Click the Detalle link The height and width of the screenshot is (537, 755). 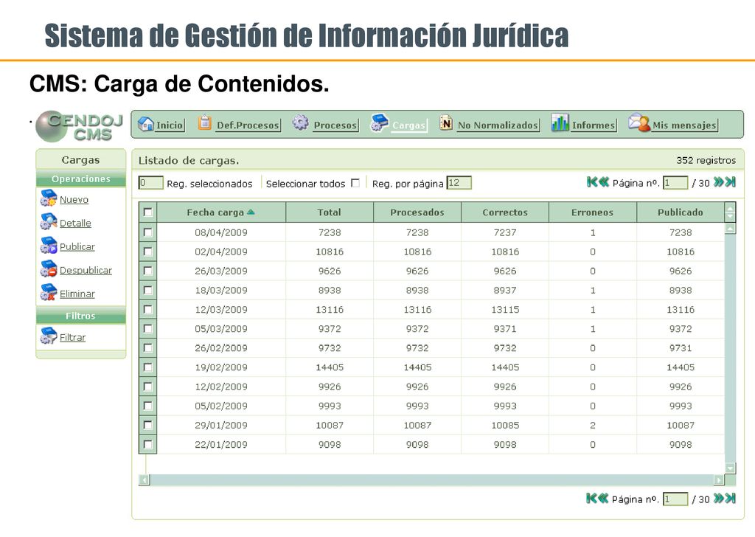click(75, 223)
